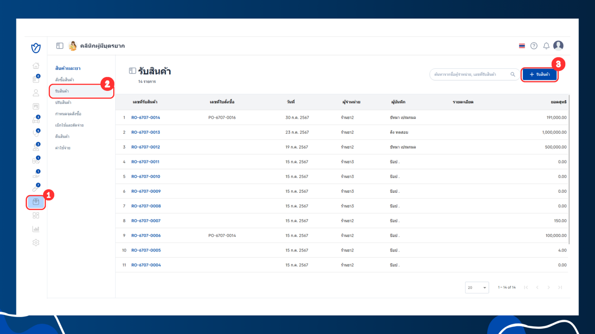Open the notifications bell icon
This screenshot has width=595, height=334.
[x=546, y=46]
